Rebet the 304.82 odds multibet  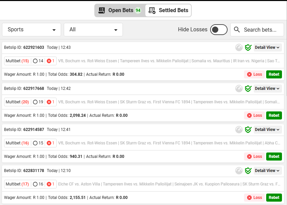(x=274, y=74)
